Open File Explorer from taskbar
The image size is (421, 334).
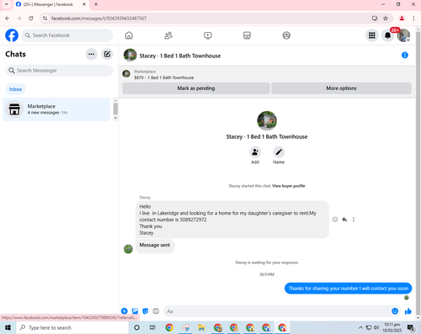201,327
